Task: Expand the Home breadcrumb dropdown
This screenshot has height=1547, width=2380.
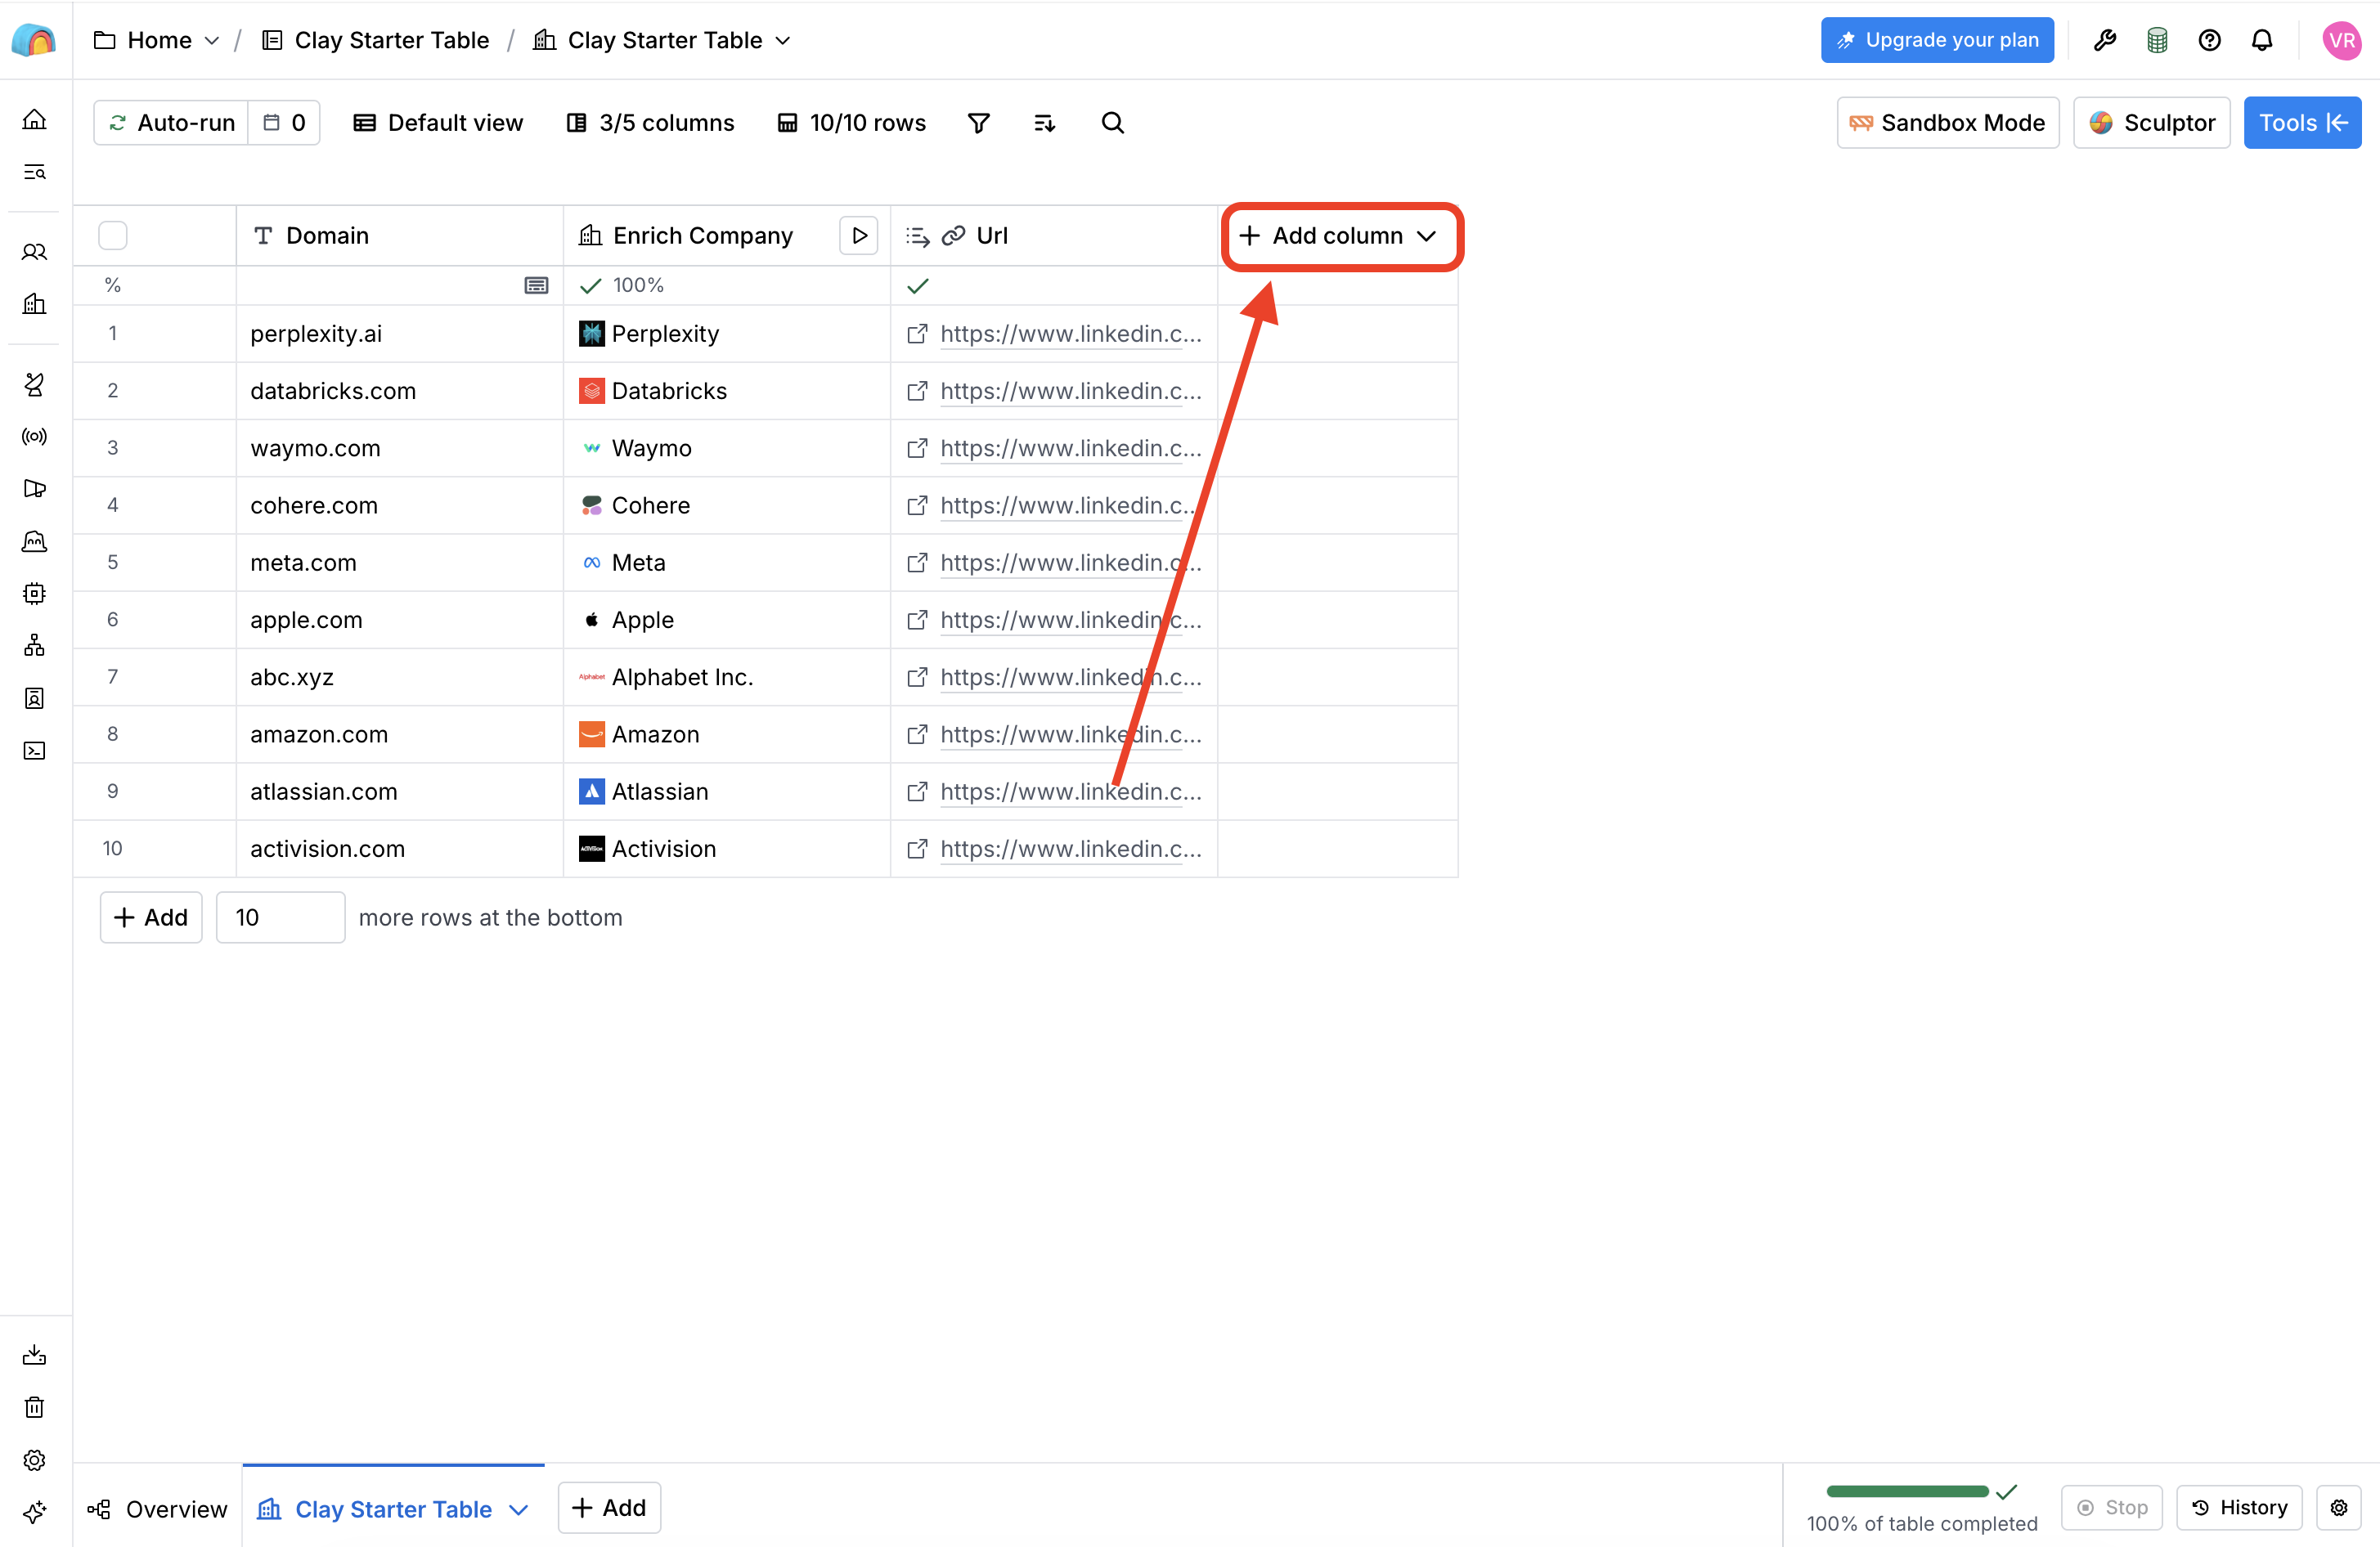Action: click(x=212, y=40)
